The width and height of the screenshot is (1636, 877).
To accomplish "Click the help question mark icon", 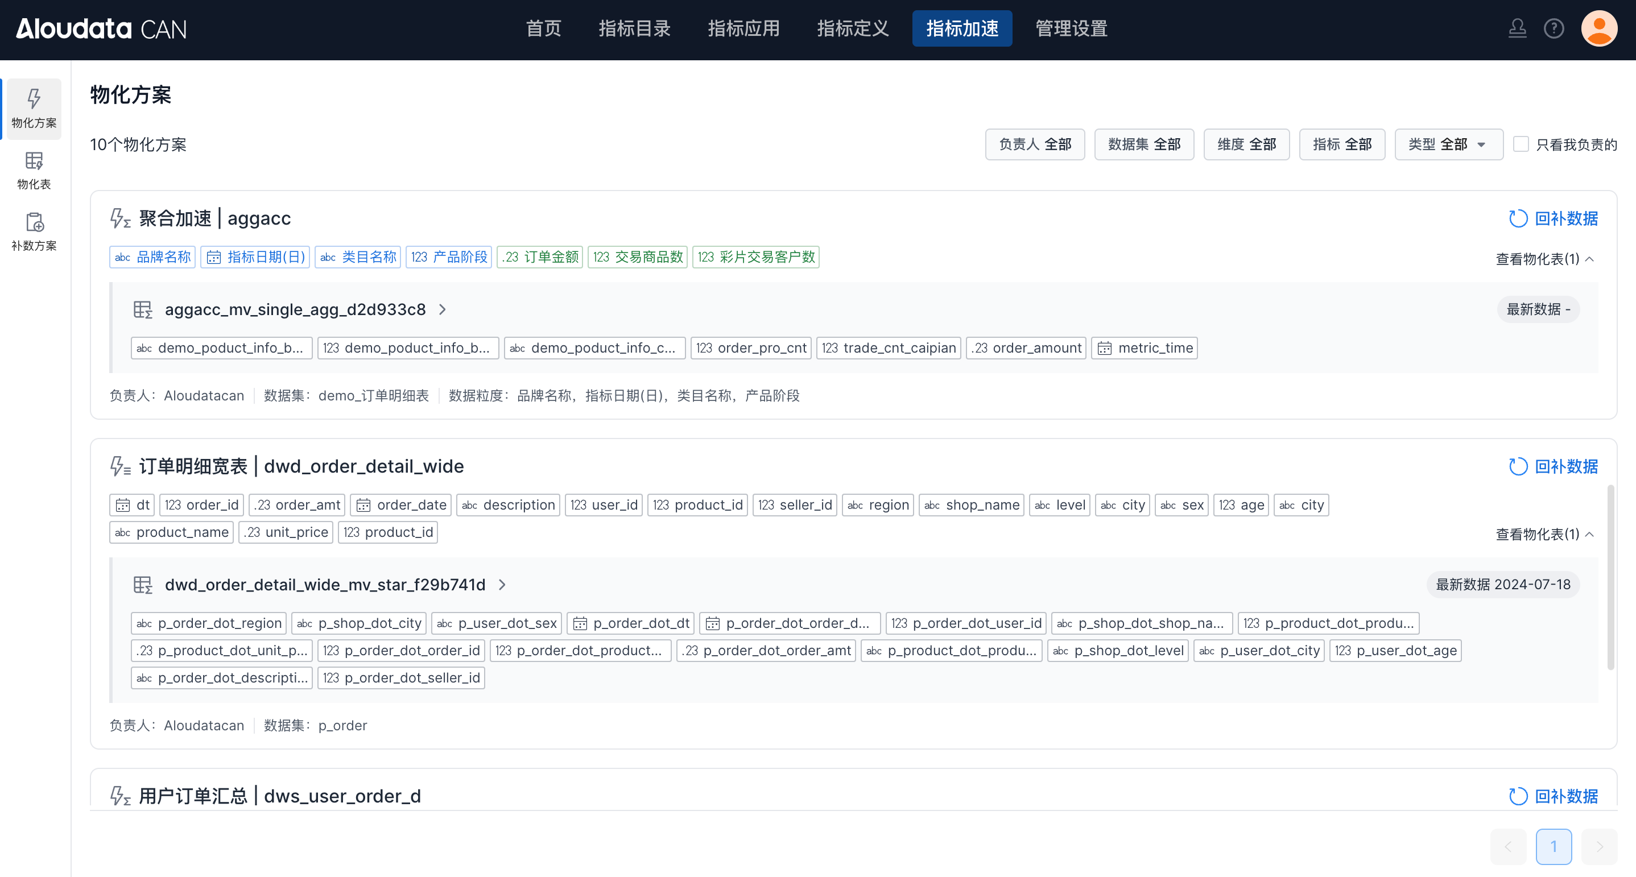I will tap(1554, 28).
